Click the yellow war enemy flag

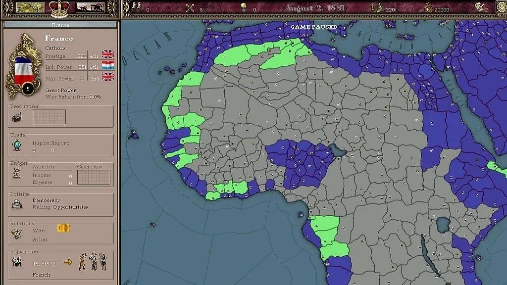(63, 228)
